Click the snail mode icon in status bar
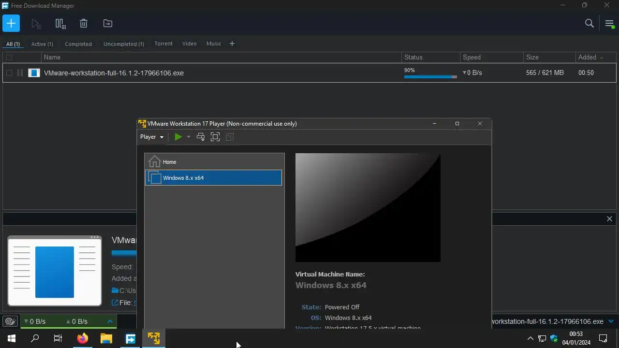619x348 pixels. point(10,321)
